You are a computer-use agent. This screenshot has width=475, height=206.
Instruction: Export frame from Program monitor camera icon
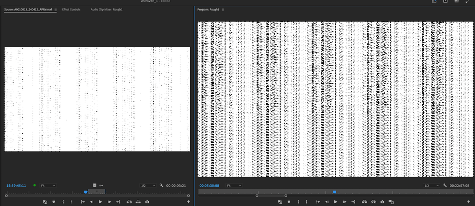[x=382, y=202]
